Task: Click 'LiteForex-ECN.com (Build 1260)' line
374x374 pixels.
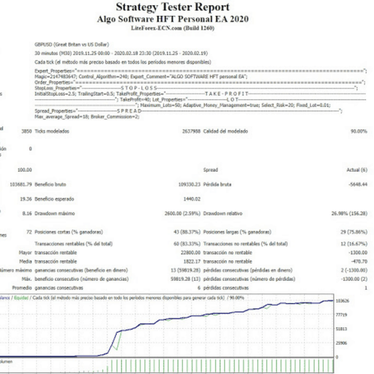Action: pyautogui.click(x=173, y=28)
